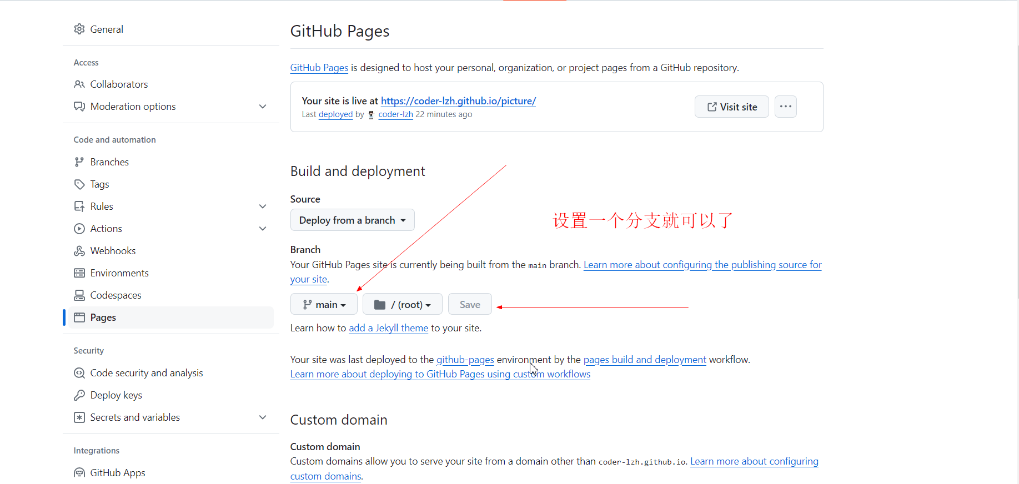
Task: Click the external-link icon on Visit site
Action: pos(712,107)
